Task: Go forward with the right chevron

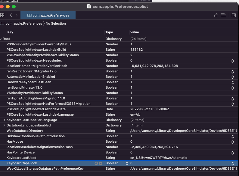Action: pos(17,15)
